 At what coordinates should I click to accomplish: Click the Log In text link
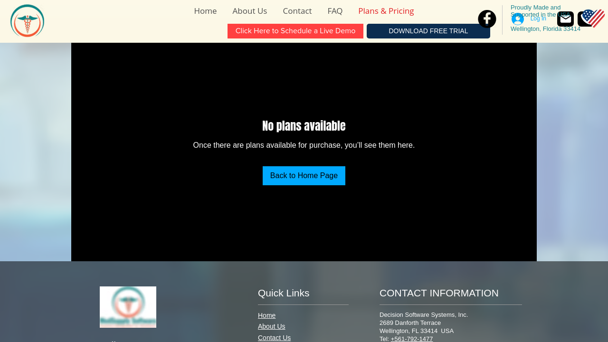click(538, 19)
